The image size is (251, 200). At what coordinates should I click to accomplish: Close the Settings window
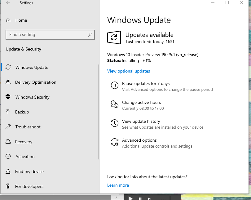coord(241,2)
